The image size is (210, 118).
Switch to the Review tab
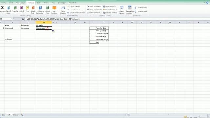pyautogui.click(x=46, y=3)
